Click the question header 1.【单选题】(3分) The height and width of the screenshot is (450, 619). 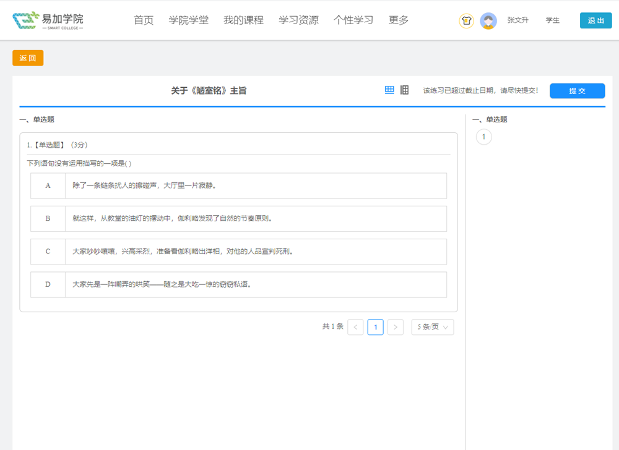point(57,145)
